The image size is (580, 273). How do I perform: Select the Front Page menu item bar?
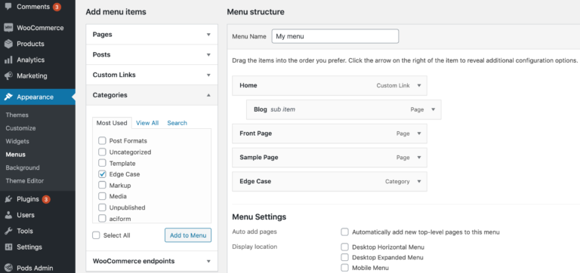[x=329, y=133]
